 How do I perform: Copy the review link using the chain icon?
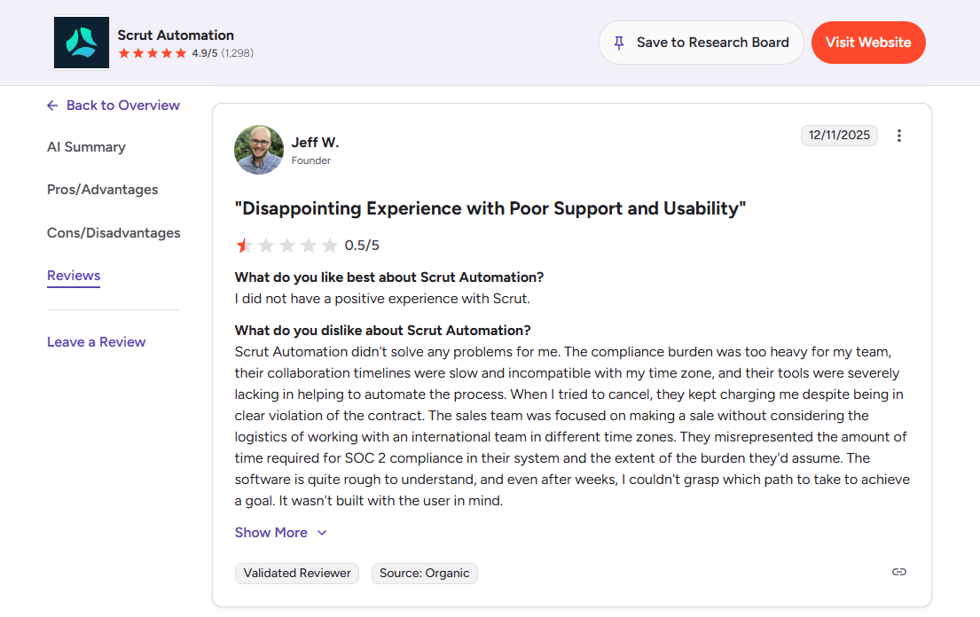click(x=898, y=572)
